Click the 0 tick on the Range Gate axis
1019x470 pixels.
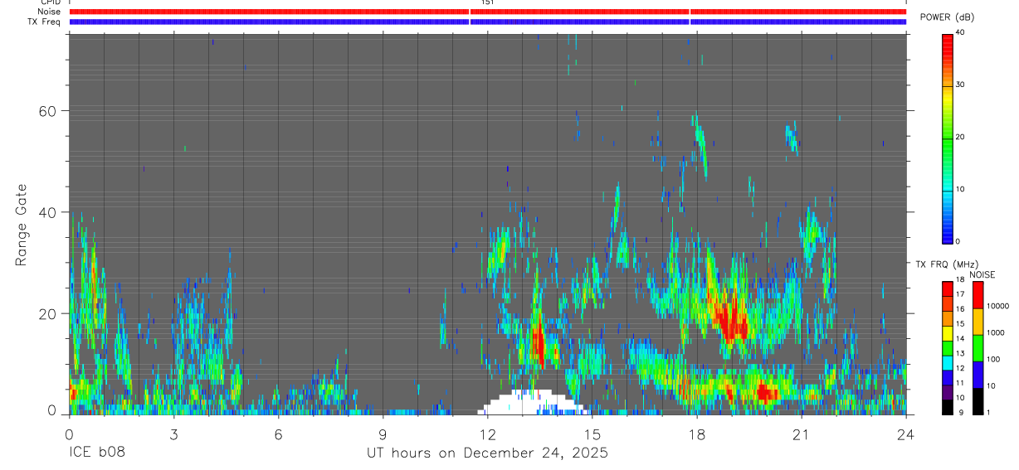coord(52,411)
